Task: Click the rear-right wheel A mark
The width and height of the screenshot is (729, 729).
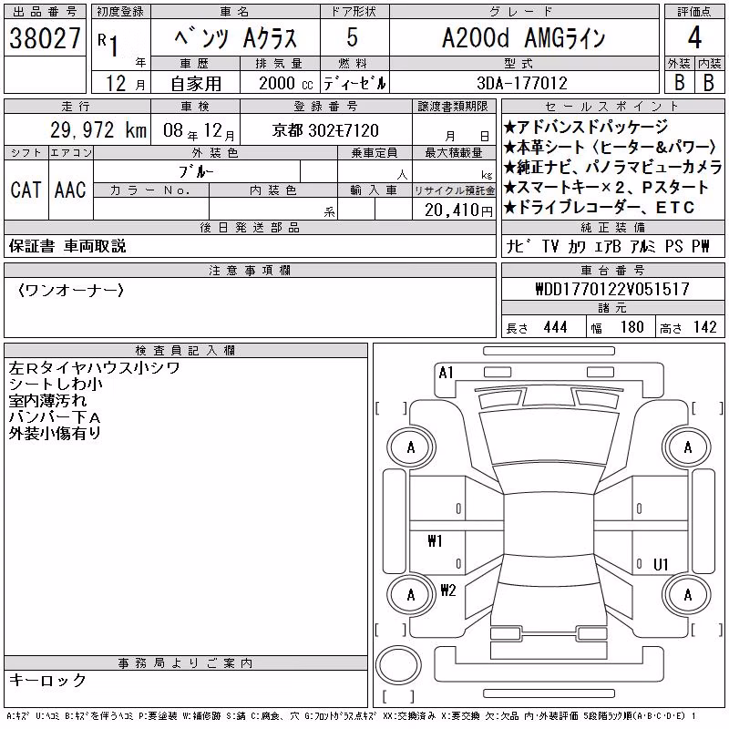Action: (688, 595)
